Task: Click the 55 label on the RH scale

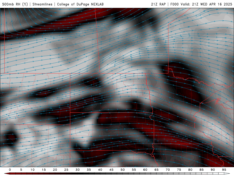Action: tap(134, 170)
